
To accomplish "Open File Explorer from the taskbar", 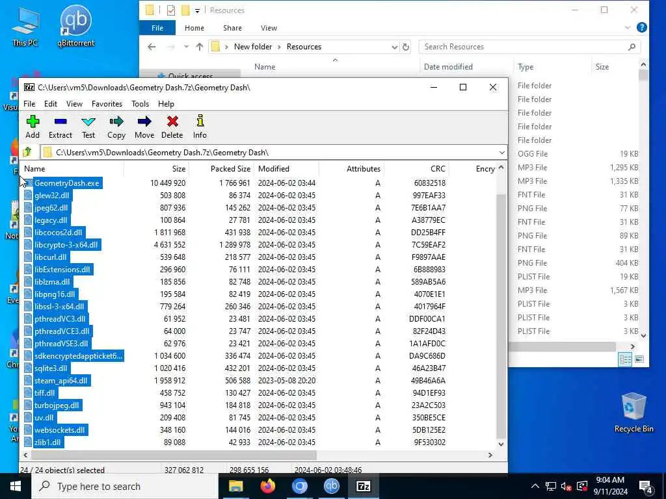I will [x=235, y=486].
